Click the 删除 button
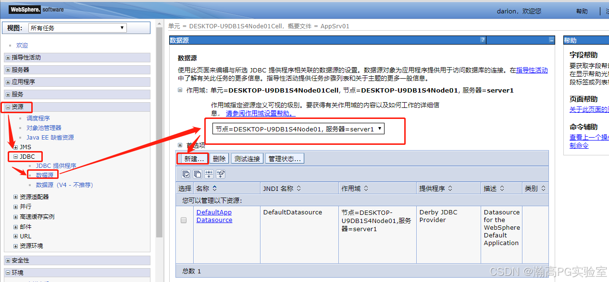 pos(219,158)
